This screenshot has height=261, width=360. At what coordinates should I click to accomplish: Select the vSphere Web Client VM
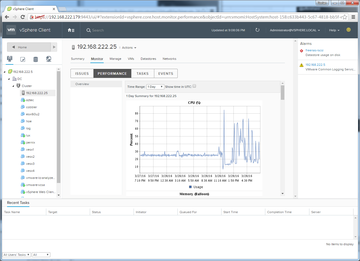click(x=41, y=192)
